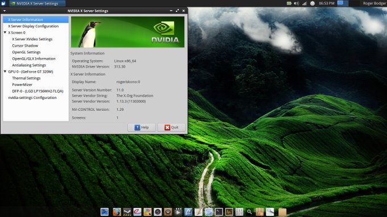Click the NVIDIA penguin banner image

click(x=127, y=32)
